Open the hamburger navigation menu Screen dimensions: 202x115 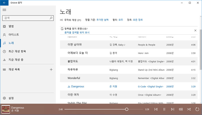(4, 10)
